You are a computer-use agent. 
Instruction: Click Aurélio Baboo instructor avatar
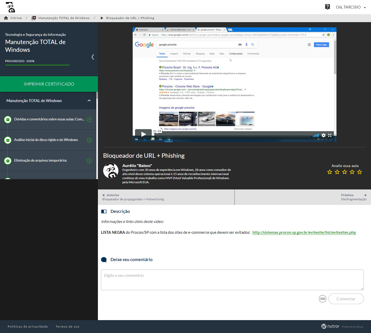[x=111, y=171]
